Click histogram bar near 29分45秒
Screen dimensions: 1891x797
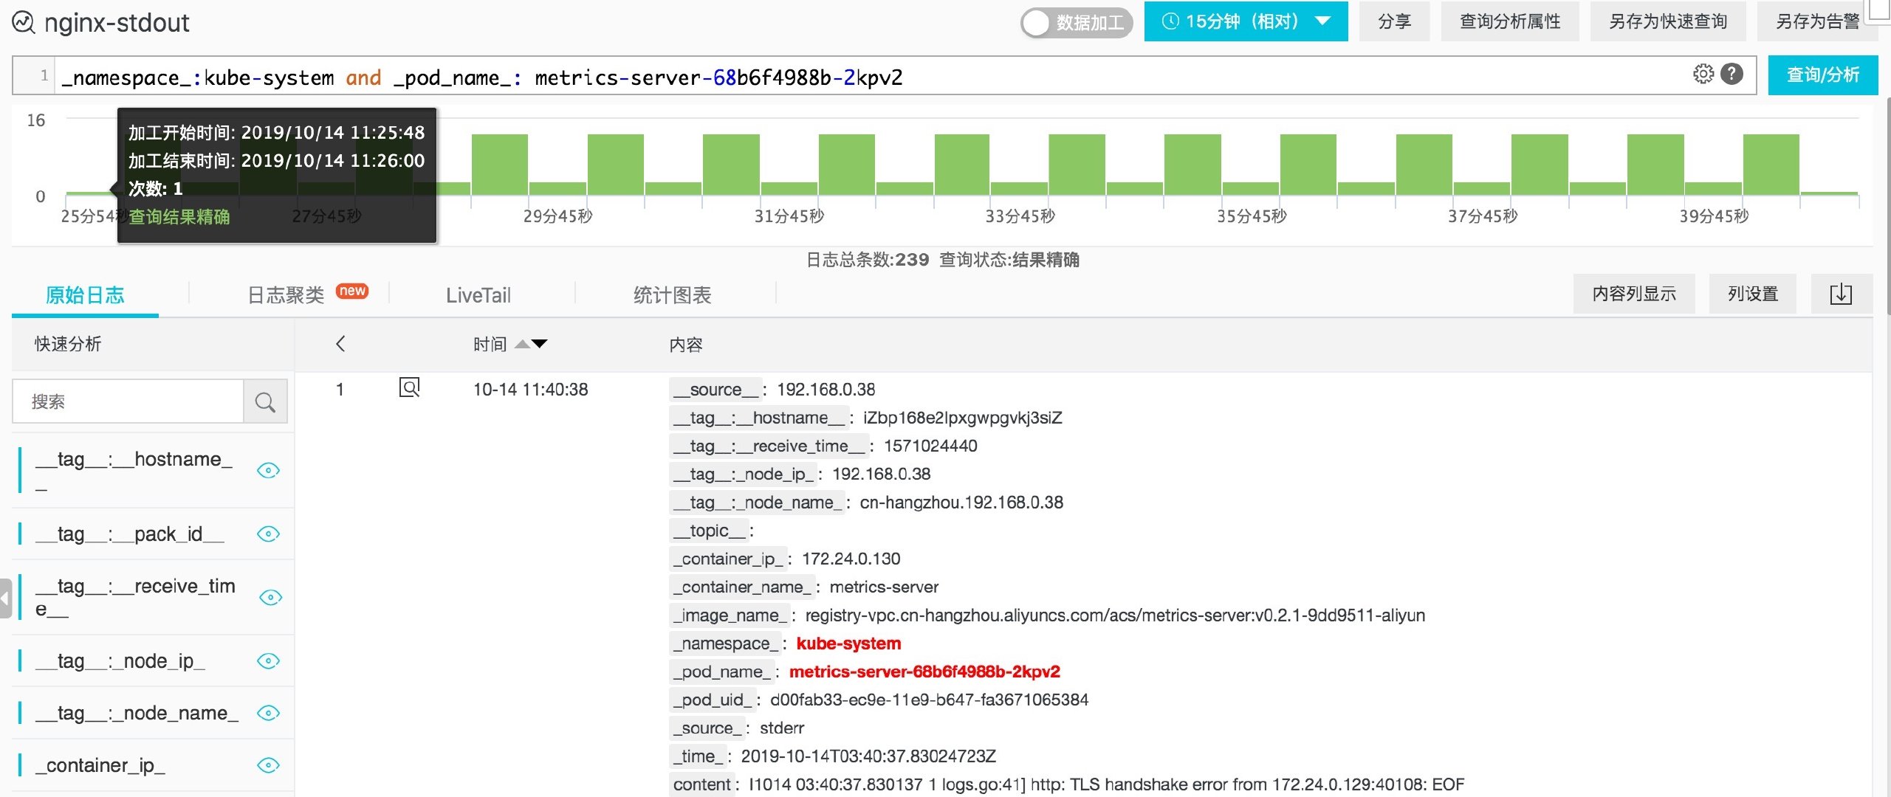pos(557,189)
